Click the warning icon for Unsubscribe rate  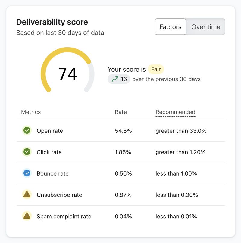click(27, 194)
